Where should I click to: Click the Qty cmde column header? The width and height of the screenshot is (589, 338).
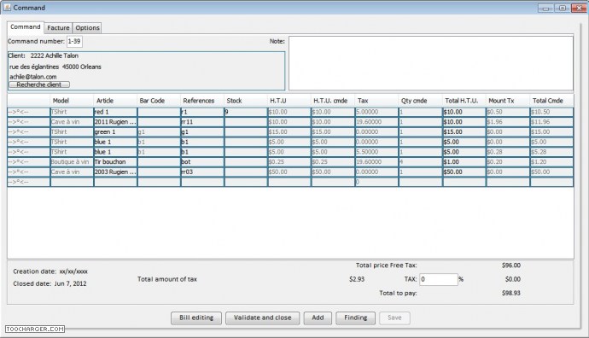click(420, 101)
